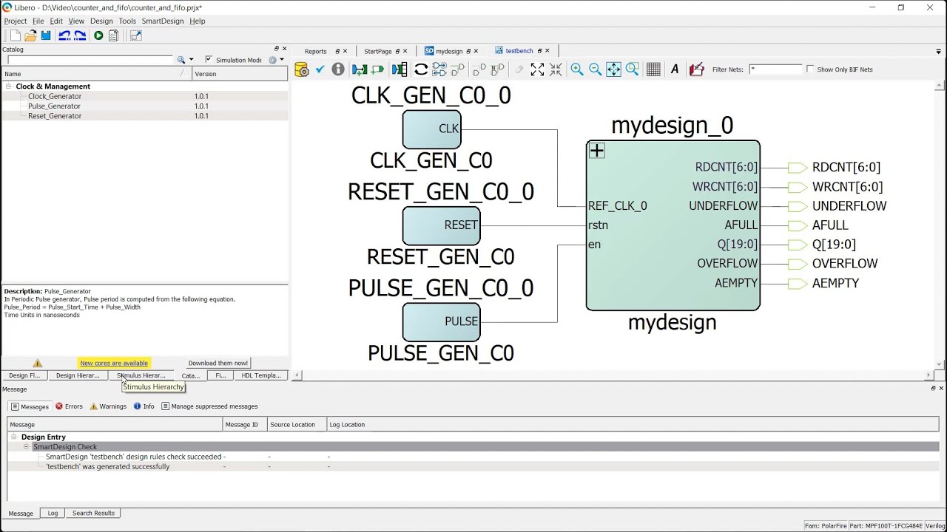Screen dimensions: 947x532
Task: Click the Catalog search input field
Action: click(x=90, y=60)
